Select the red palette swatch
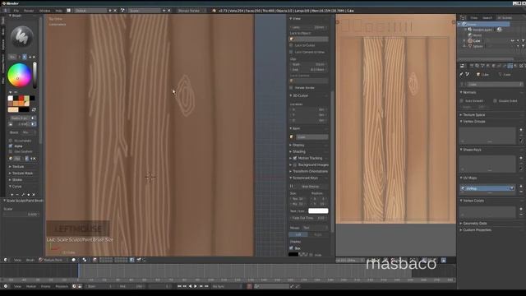Image resolution: width=526 pixels, height=296 pixels. (21, 99)
